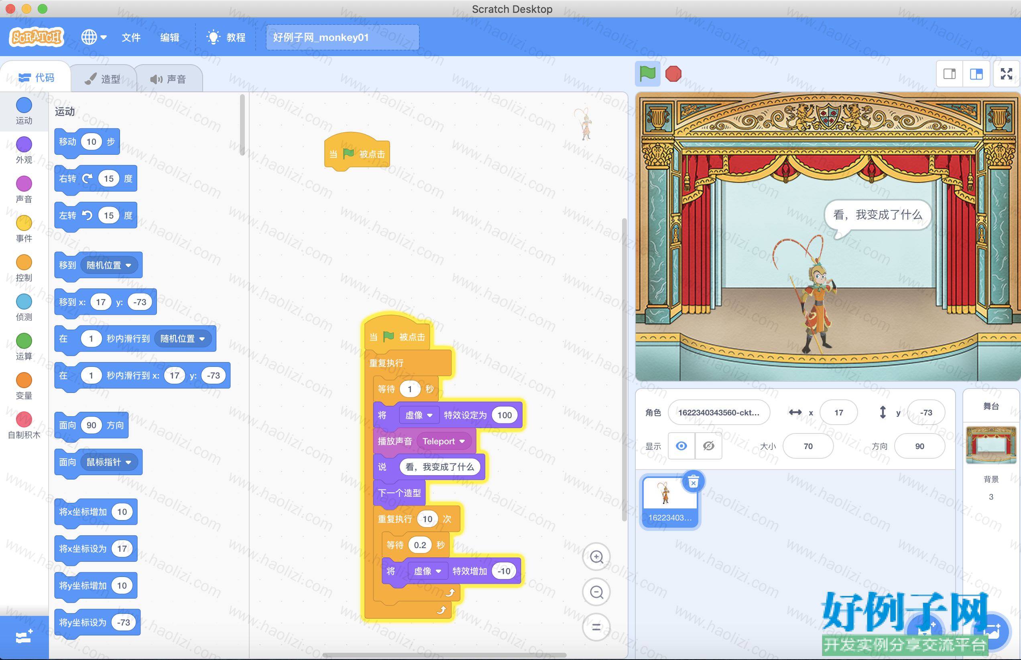
Task: Click the green flag to run project
Action: point(647,74)
